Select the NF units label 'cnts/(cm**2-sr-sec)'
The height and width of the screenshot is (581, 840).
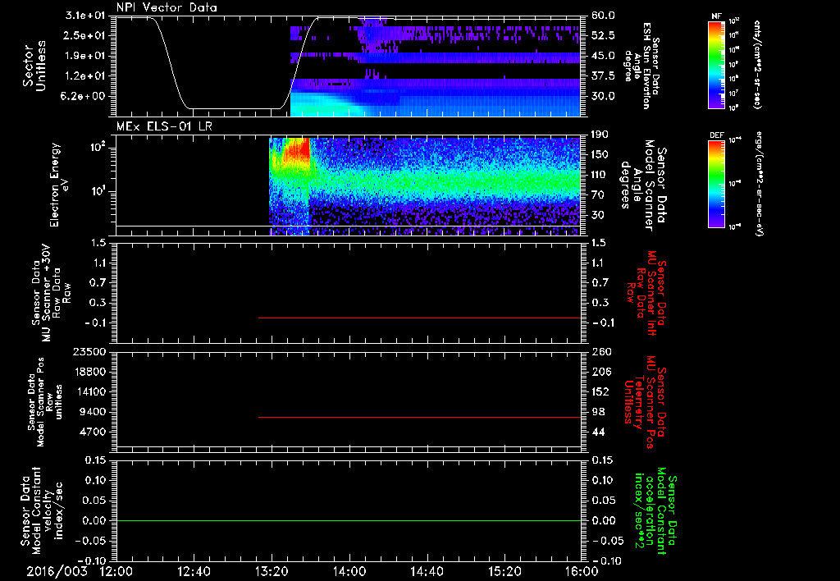pyautogui.click(x=757, y=65)
